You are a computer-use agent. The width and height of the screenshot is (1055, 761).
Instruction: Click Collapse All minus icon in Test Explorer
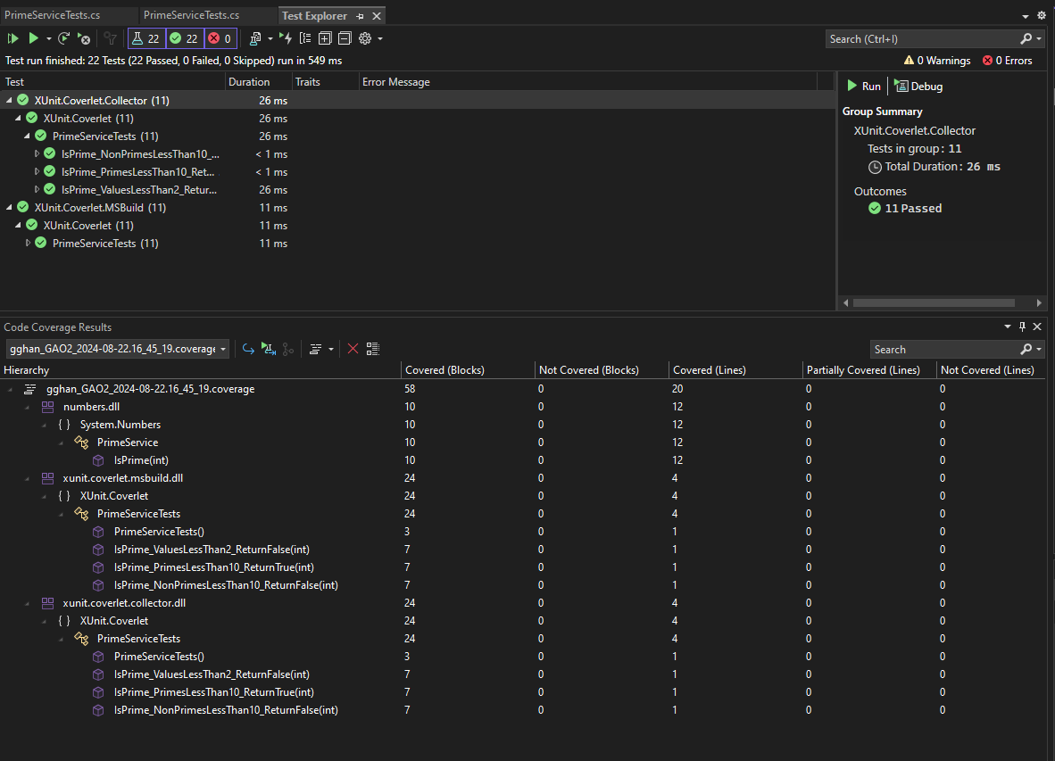click(345, 38)
